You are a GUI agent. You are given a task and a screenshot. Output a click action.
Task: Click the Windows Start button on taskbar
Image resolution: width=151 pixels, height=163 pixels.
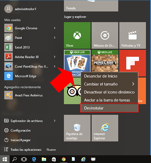tap(5, 159)
